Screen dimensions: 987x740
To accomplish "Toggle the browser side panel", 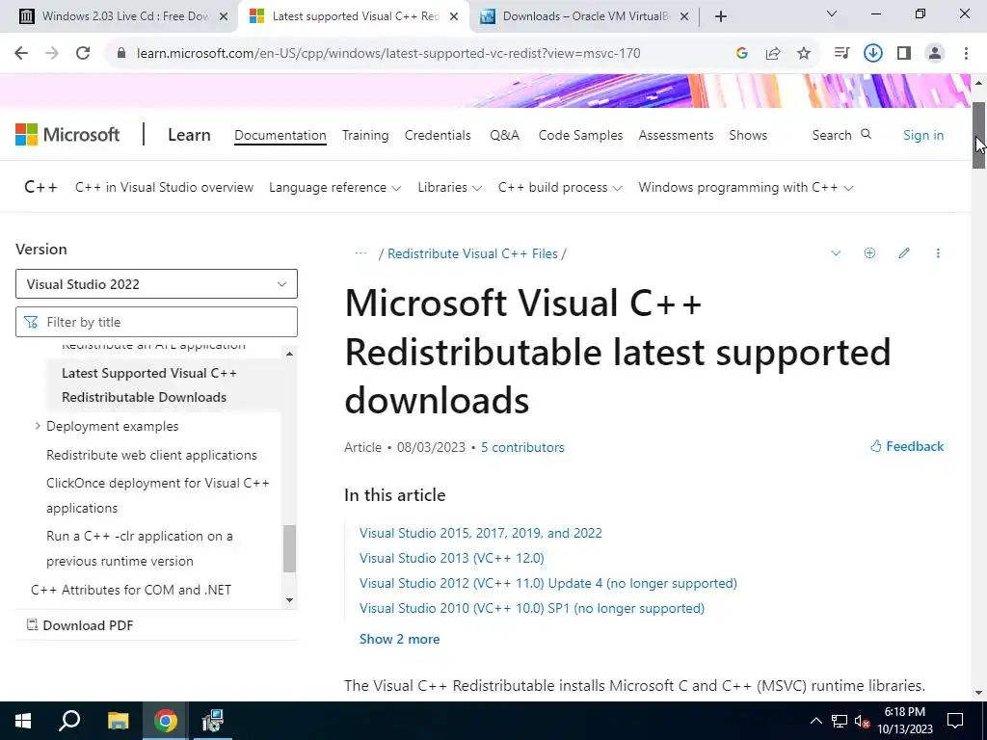I will 904,54.
